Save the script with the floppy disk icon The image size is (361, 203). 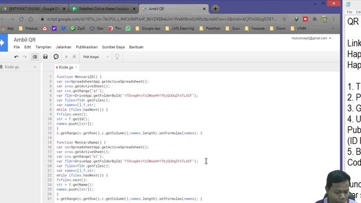pyautogui.click(x=45, y=56)
